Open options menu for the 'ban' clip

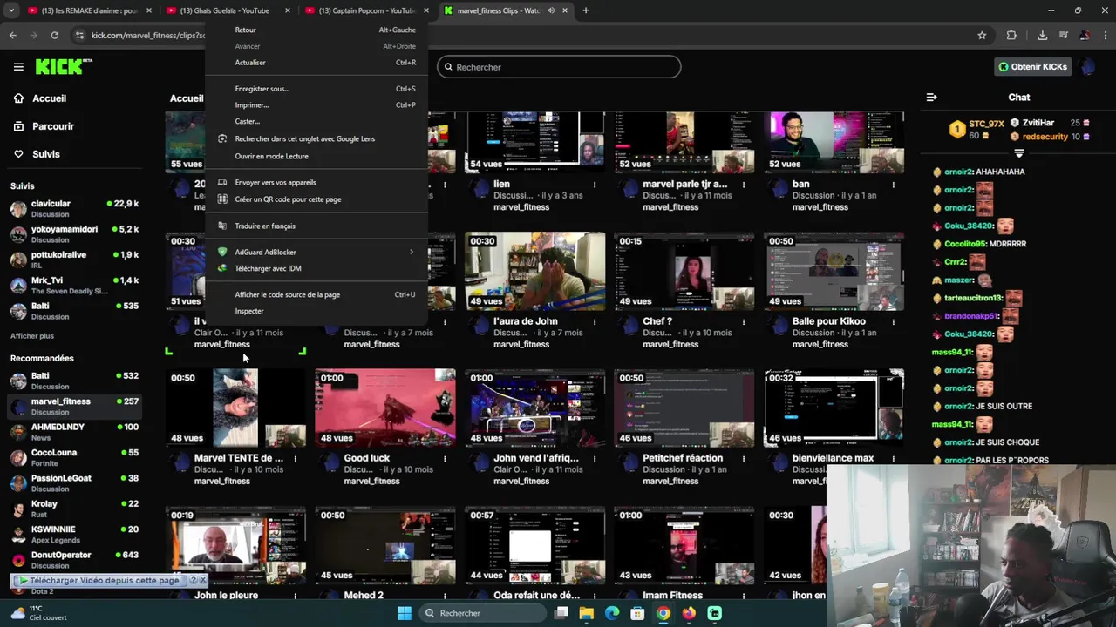point(894,185)
